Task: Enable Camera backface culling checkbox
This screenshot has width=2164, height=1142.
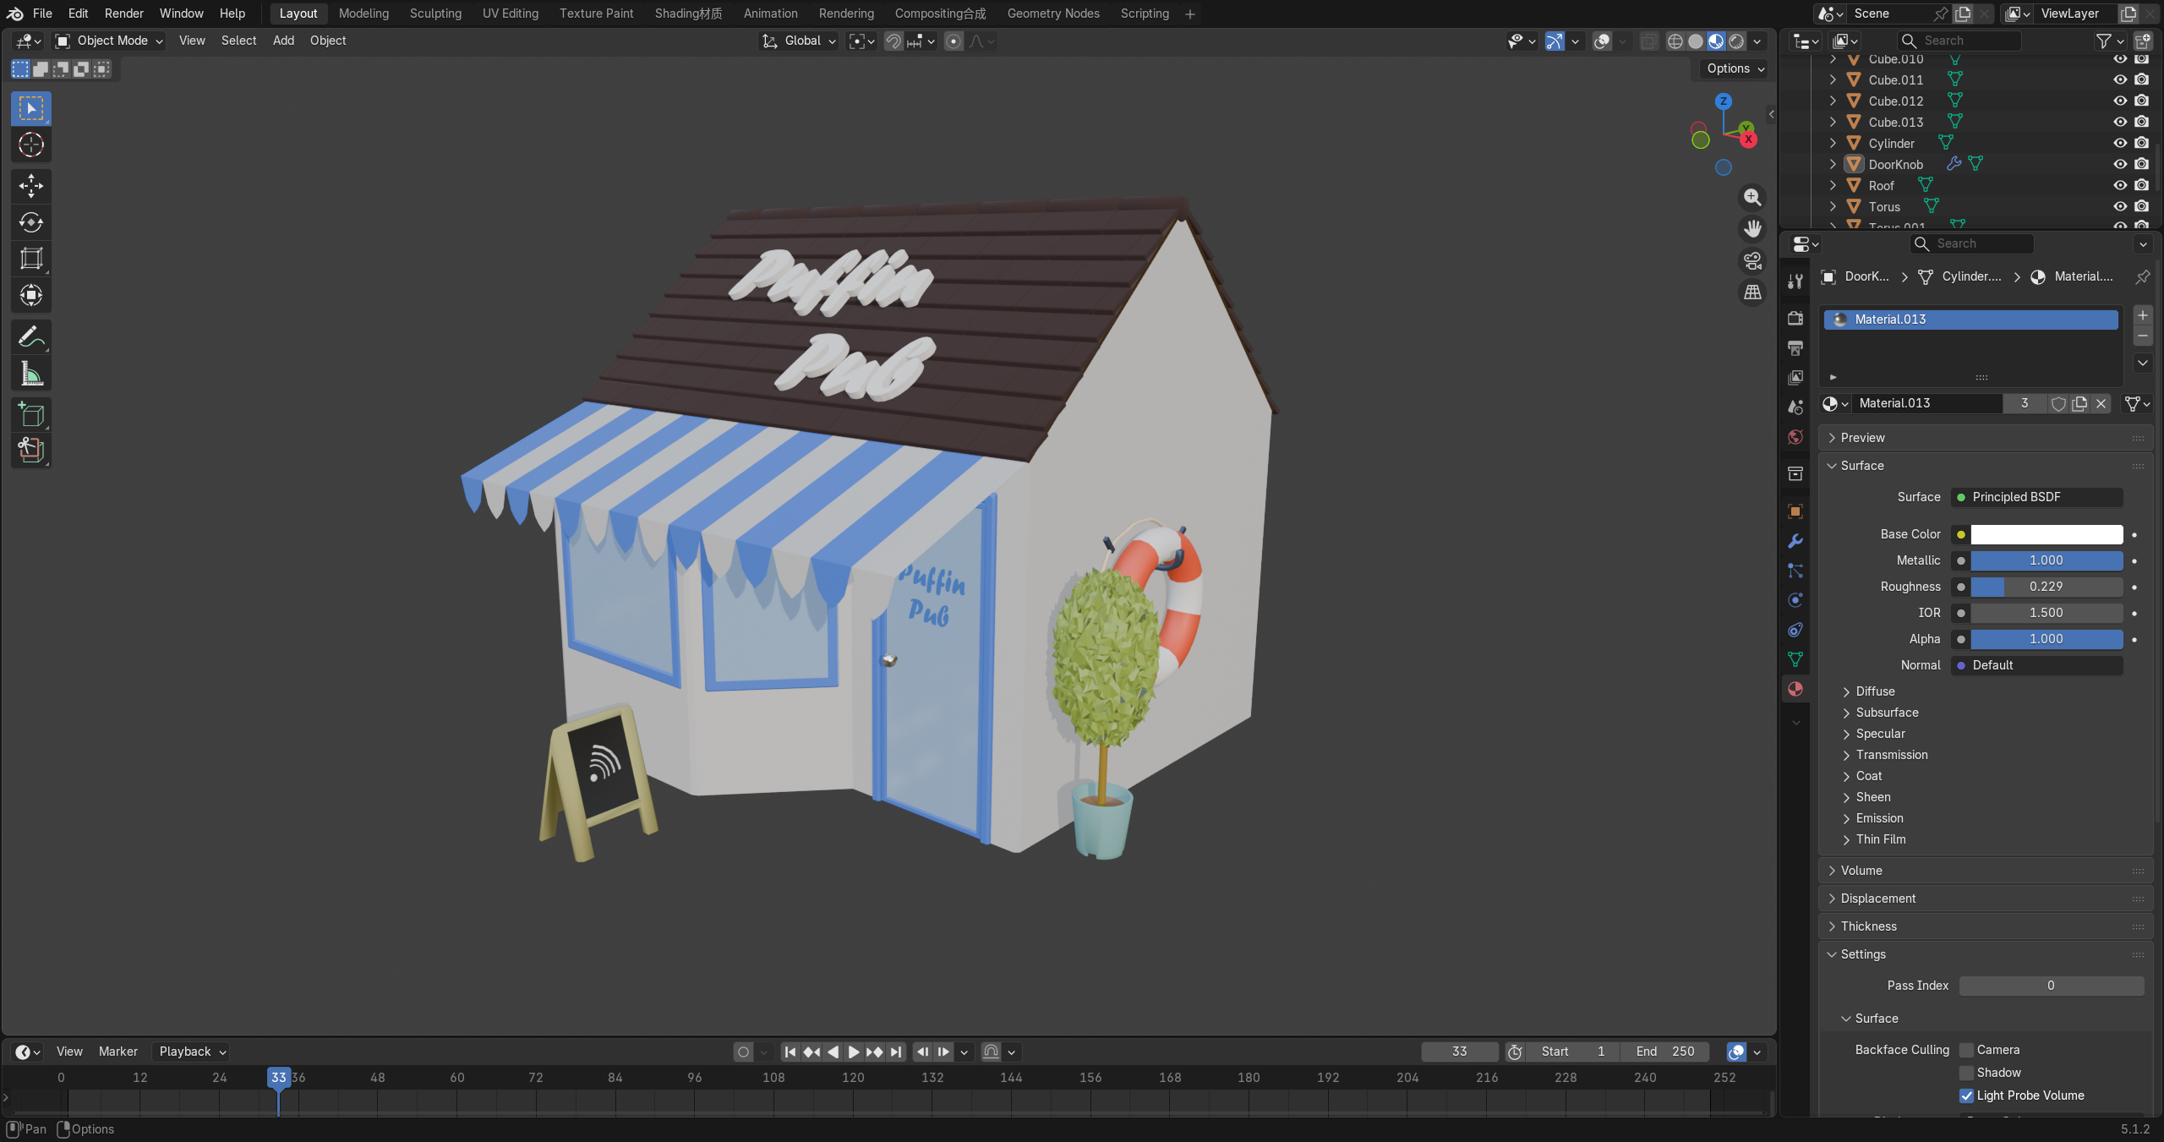Action: (x=1967, y=1050)
